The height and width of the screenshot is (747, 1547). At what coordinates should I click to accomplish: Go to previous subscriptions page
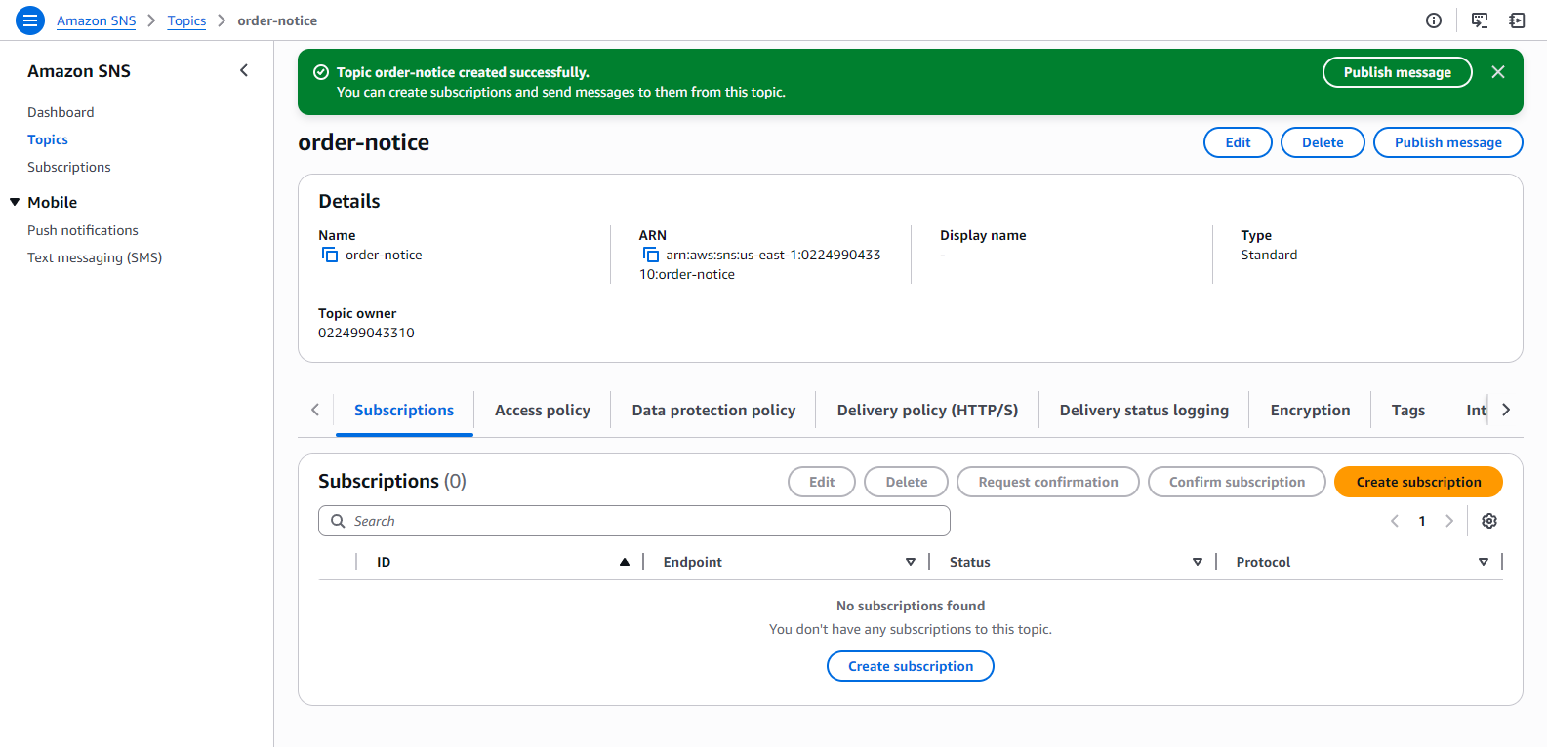[x=1395, y=521]
